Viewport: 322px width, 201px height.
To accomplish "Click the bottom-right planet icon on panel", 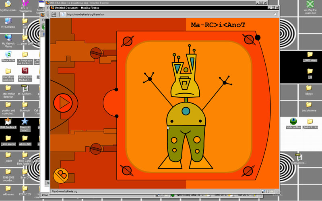I will (249, 171).
